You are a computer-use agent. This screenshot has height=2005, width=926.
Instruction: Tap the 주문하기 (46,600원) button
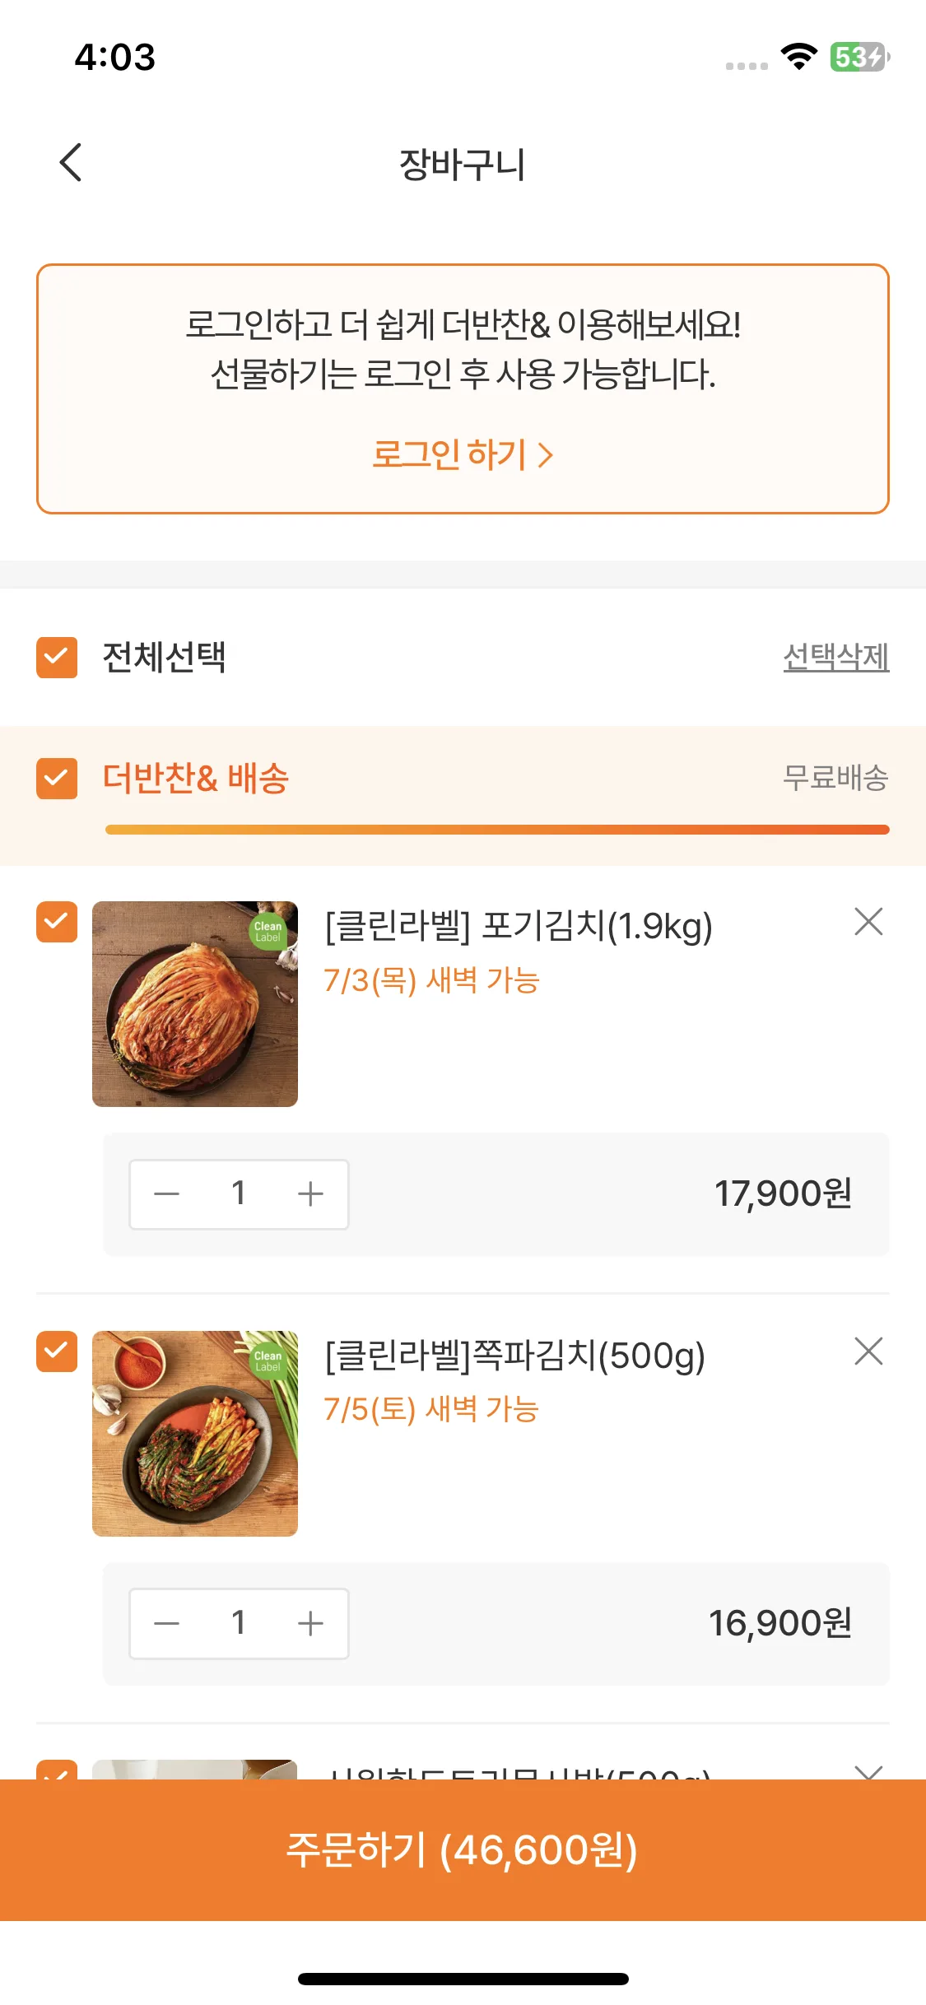463,1850
